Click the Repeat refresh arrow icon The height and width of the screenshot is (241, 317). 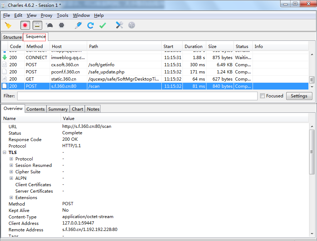pos(91,25)
